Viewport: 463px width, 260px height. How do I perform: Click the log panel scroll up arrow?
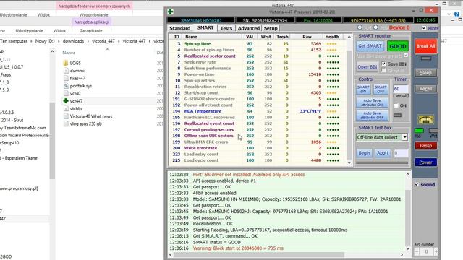point(408,175)
